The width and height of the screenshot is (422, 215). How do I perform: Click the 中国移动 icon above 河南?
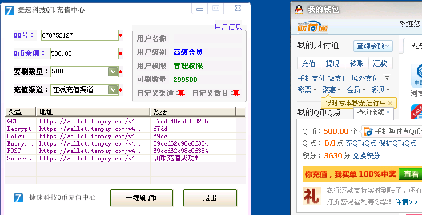[x=417, y=75]
